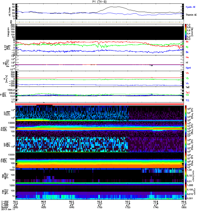Click the black Ni legend label
Image resolution: width=199 pixels, height=213 pixels.
click(x=187, y=63)
